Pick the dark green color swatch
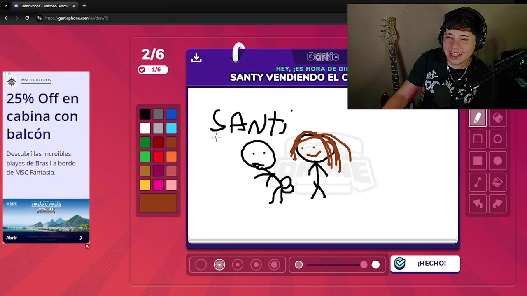 [145, 143]
